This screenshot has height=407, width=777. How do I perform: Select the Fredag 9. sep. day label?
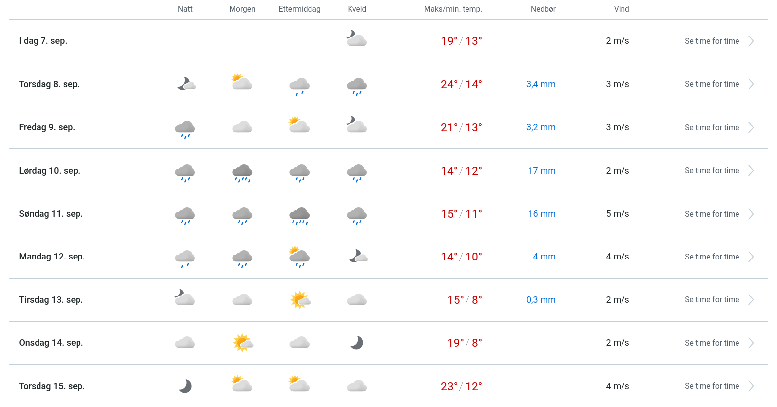47,127
